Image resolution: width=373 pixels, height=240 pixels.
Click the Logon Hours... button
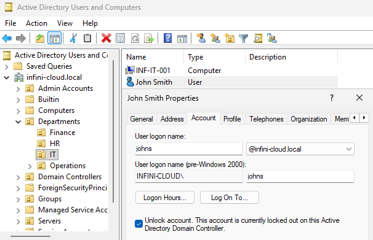[x=165, y=197]
